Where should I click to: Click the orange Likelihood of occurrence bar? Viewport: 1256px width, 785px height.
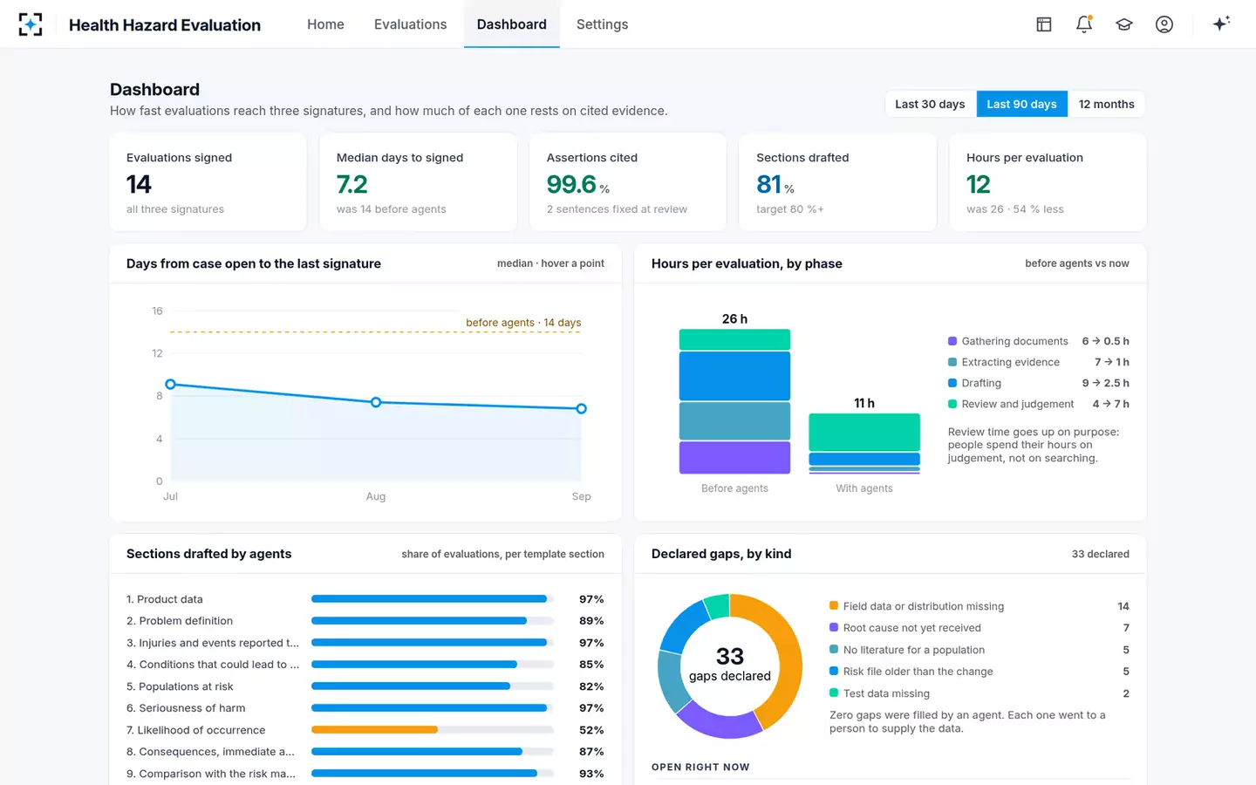(374, 730)
